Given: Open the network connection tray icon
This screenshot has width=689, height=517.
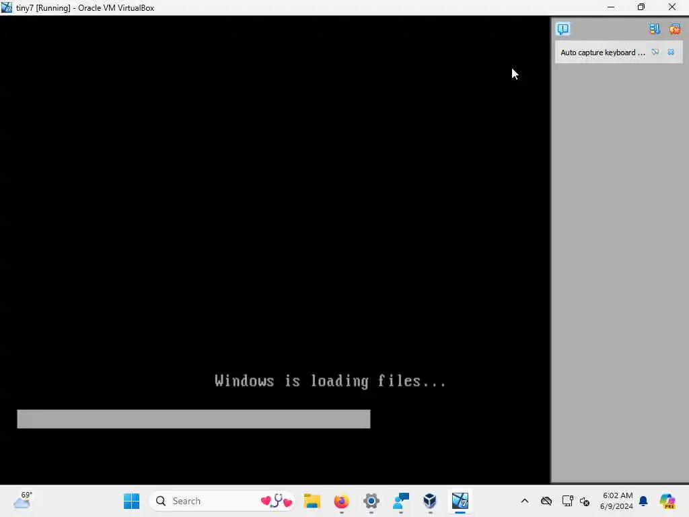Looking at the screenshot, I should (567, 501).
